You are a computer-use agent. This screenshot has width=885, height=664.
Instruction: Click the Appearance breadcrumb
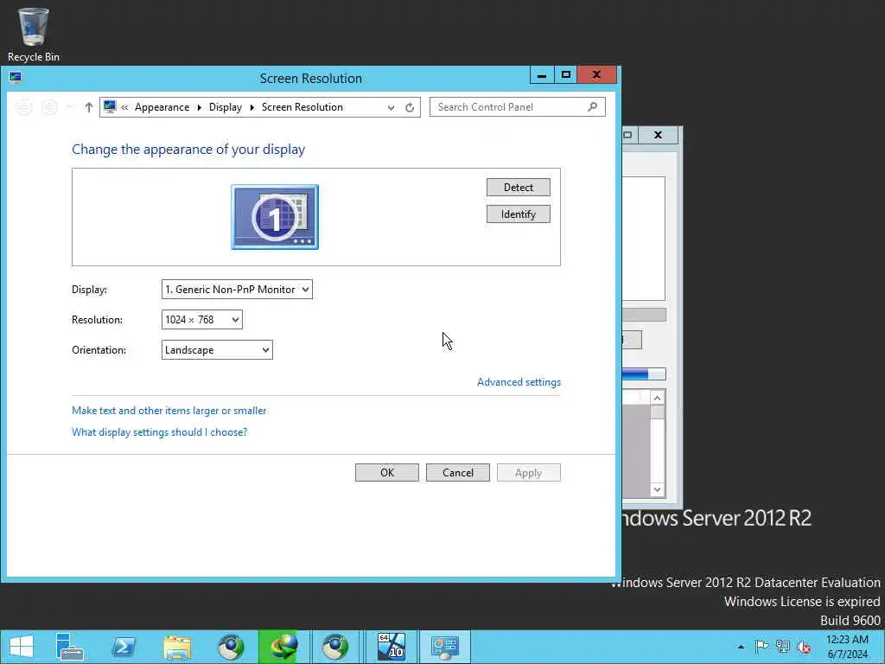click(x=162, y=107)
